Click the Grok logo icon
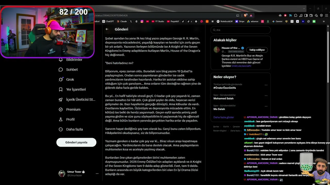Screen dimensions: 330x185 61,80
